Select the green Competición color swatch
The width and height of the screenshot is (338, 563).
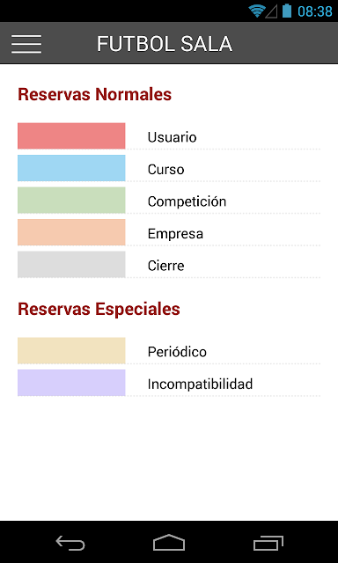pyautogui.click(x=71, y=200)
